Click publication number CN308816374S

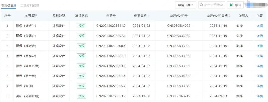179,96
